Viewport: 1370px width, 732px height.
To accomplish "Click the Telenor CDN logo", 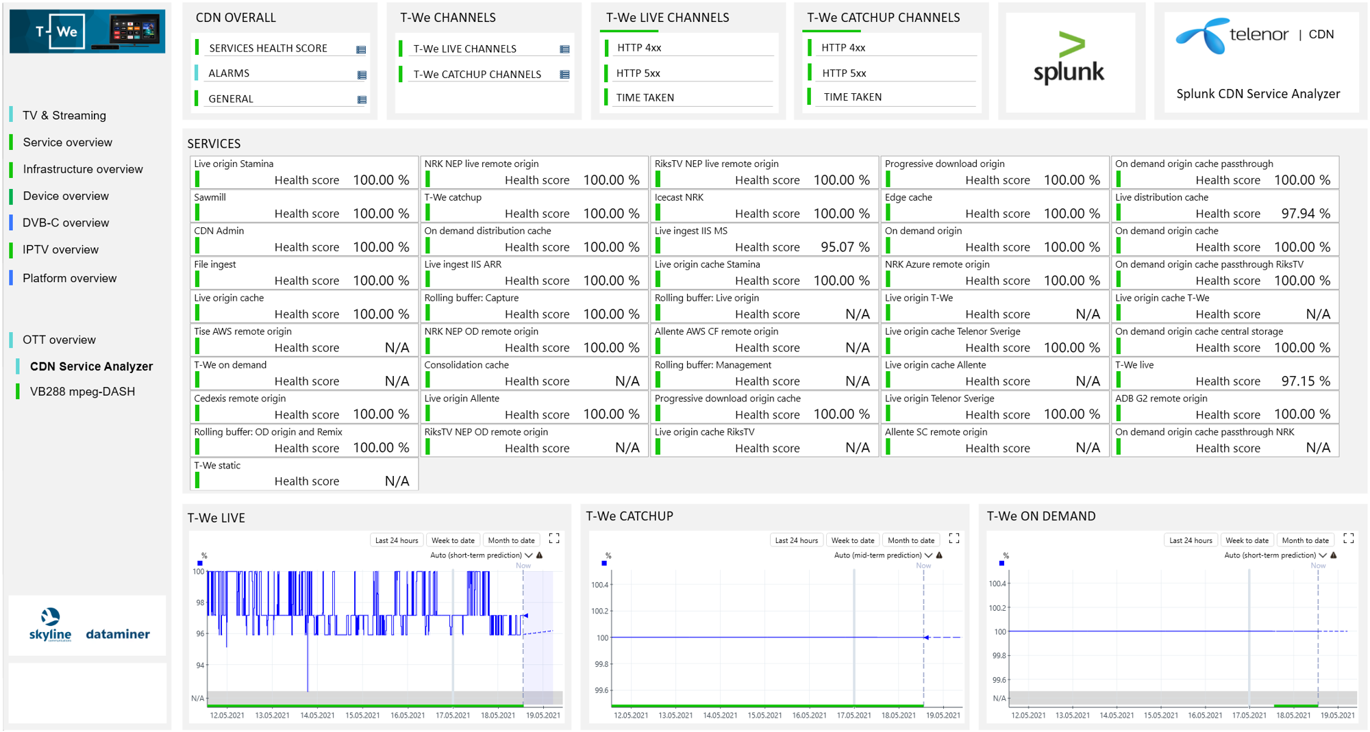I will (1255, 35).
